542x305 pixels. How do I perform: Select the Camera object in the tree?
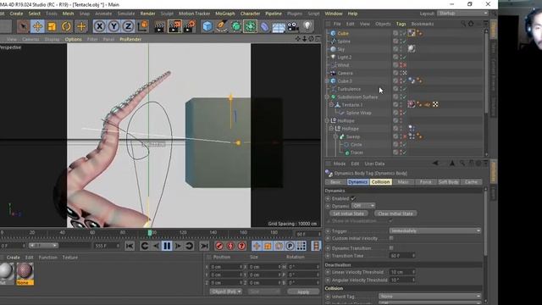(x=345, y=73)
